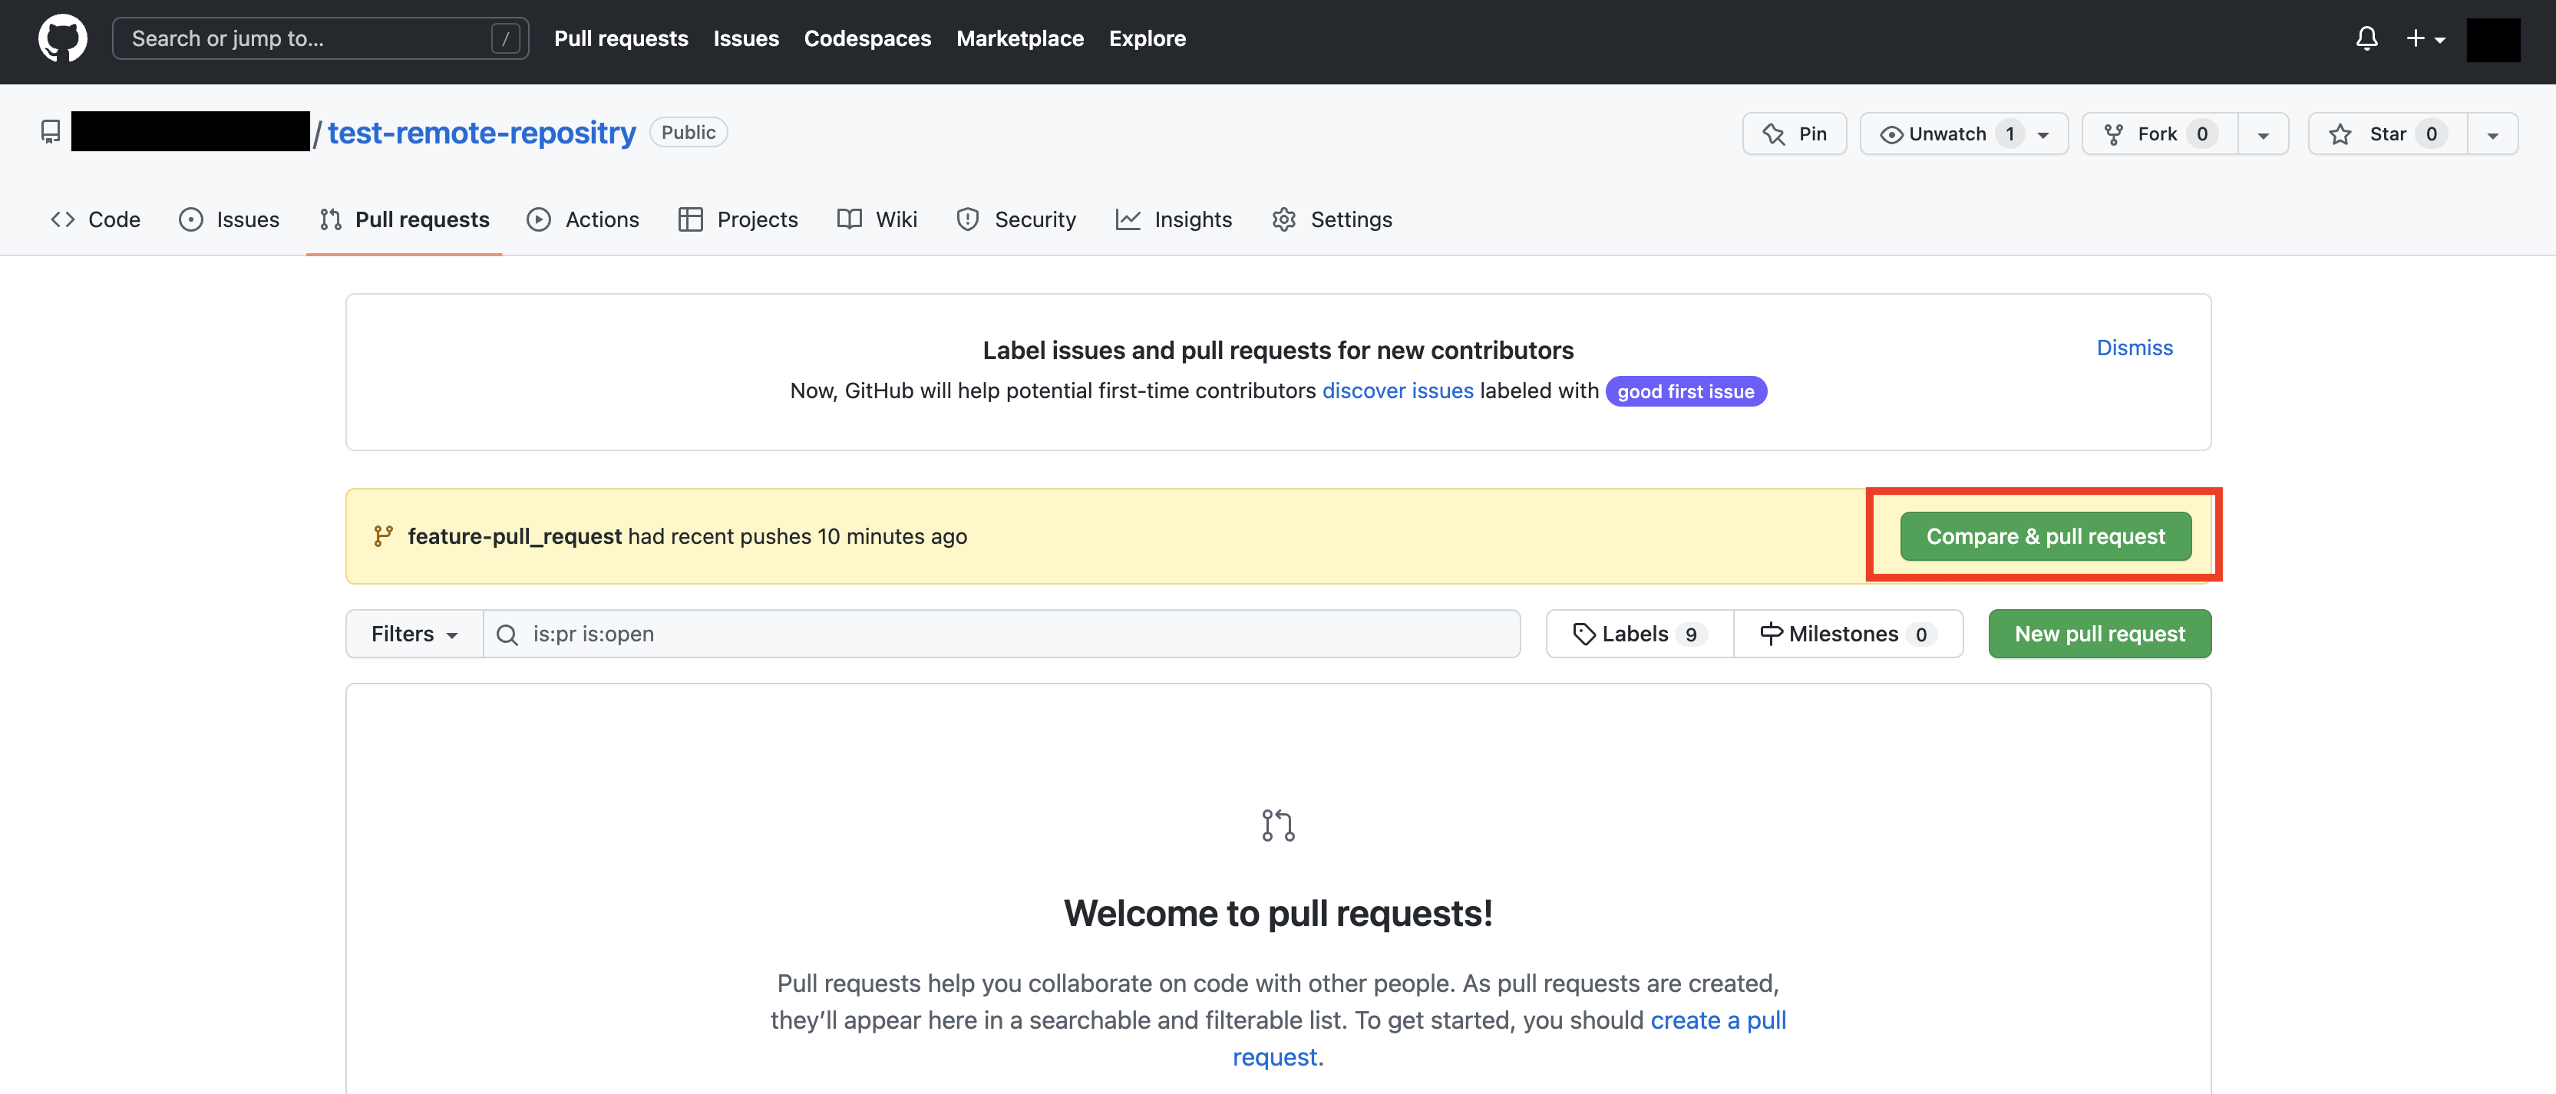This screenshot has height=1094, width=2556.
Task: Open Milestones list
Action: click(1848, 634)
